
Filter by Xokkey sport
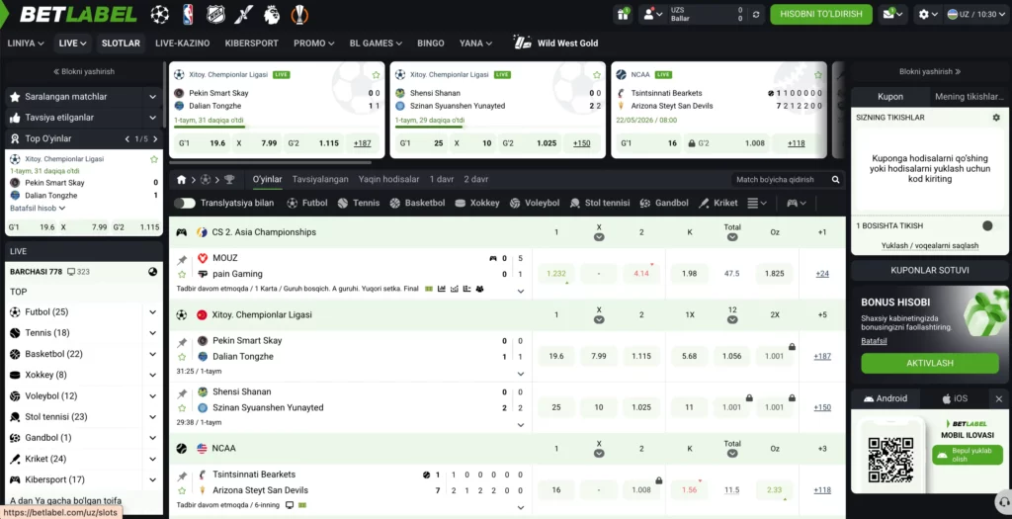pos(477,203)
